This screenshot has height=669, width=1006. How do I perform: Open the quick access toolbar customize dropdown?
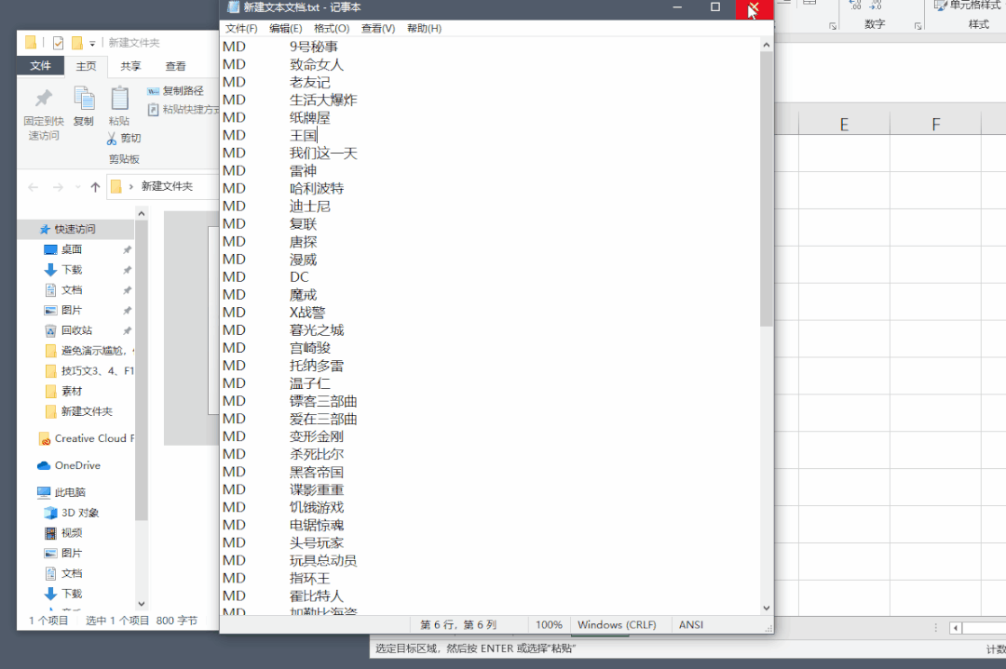point(92,44)
